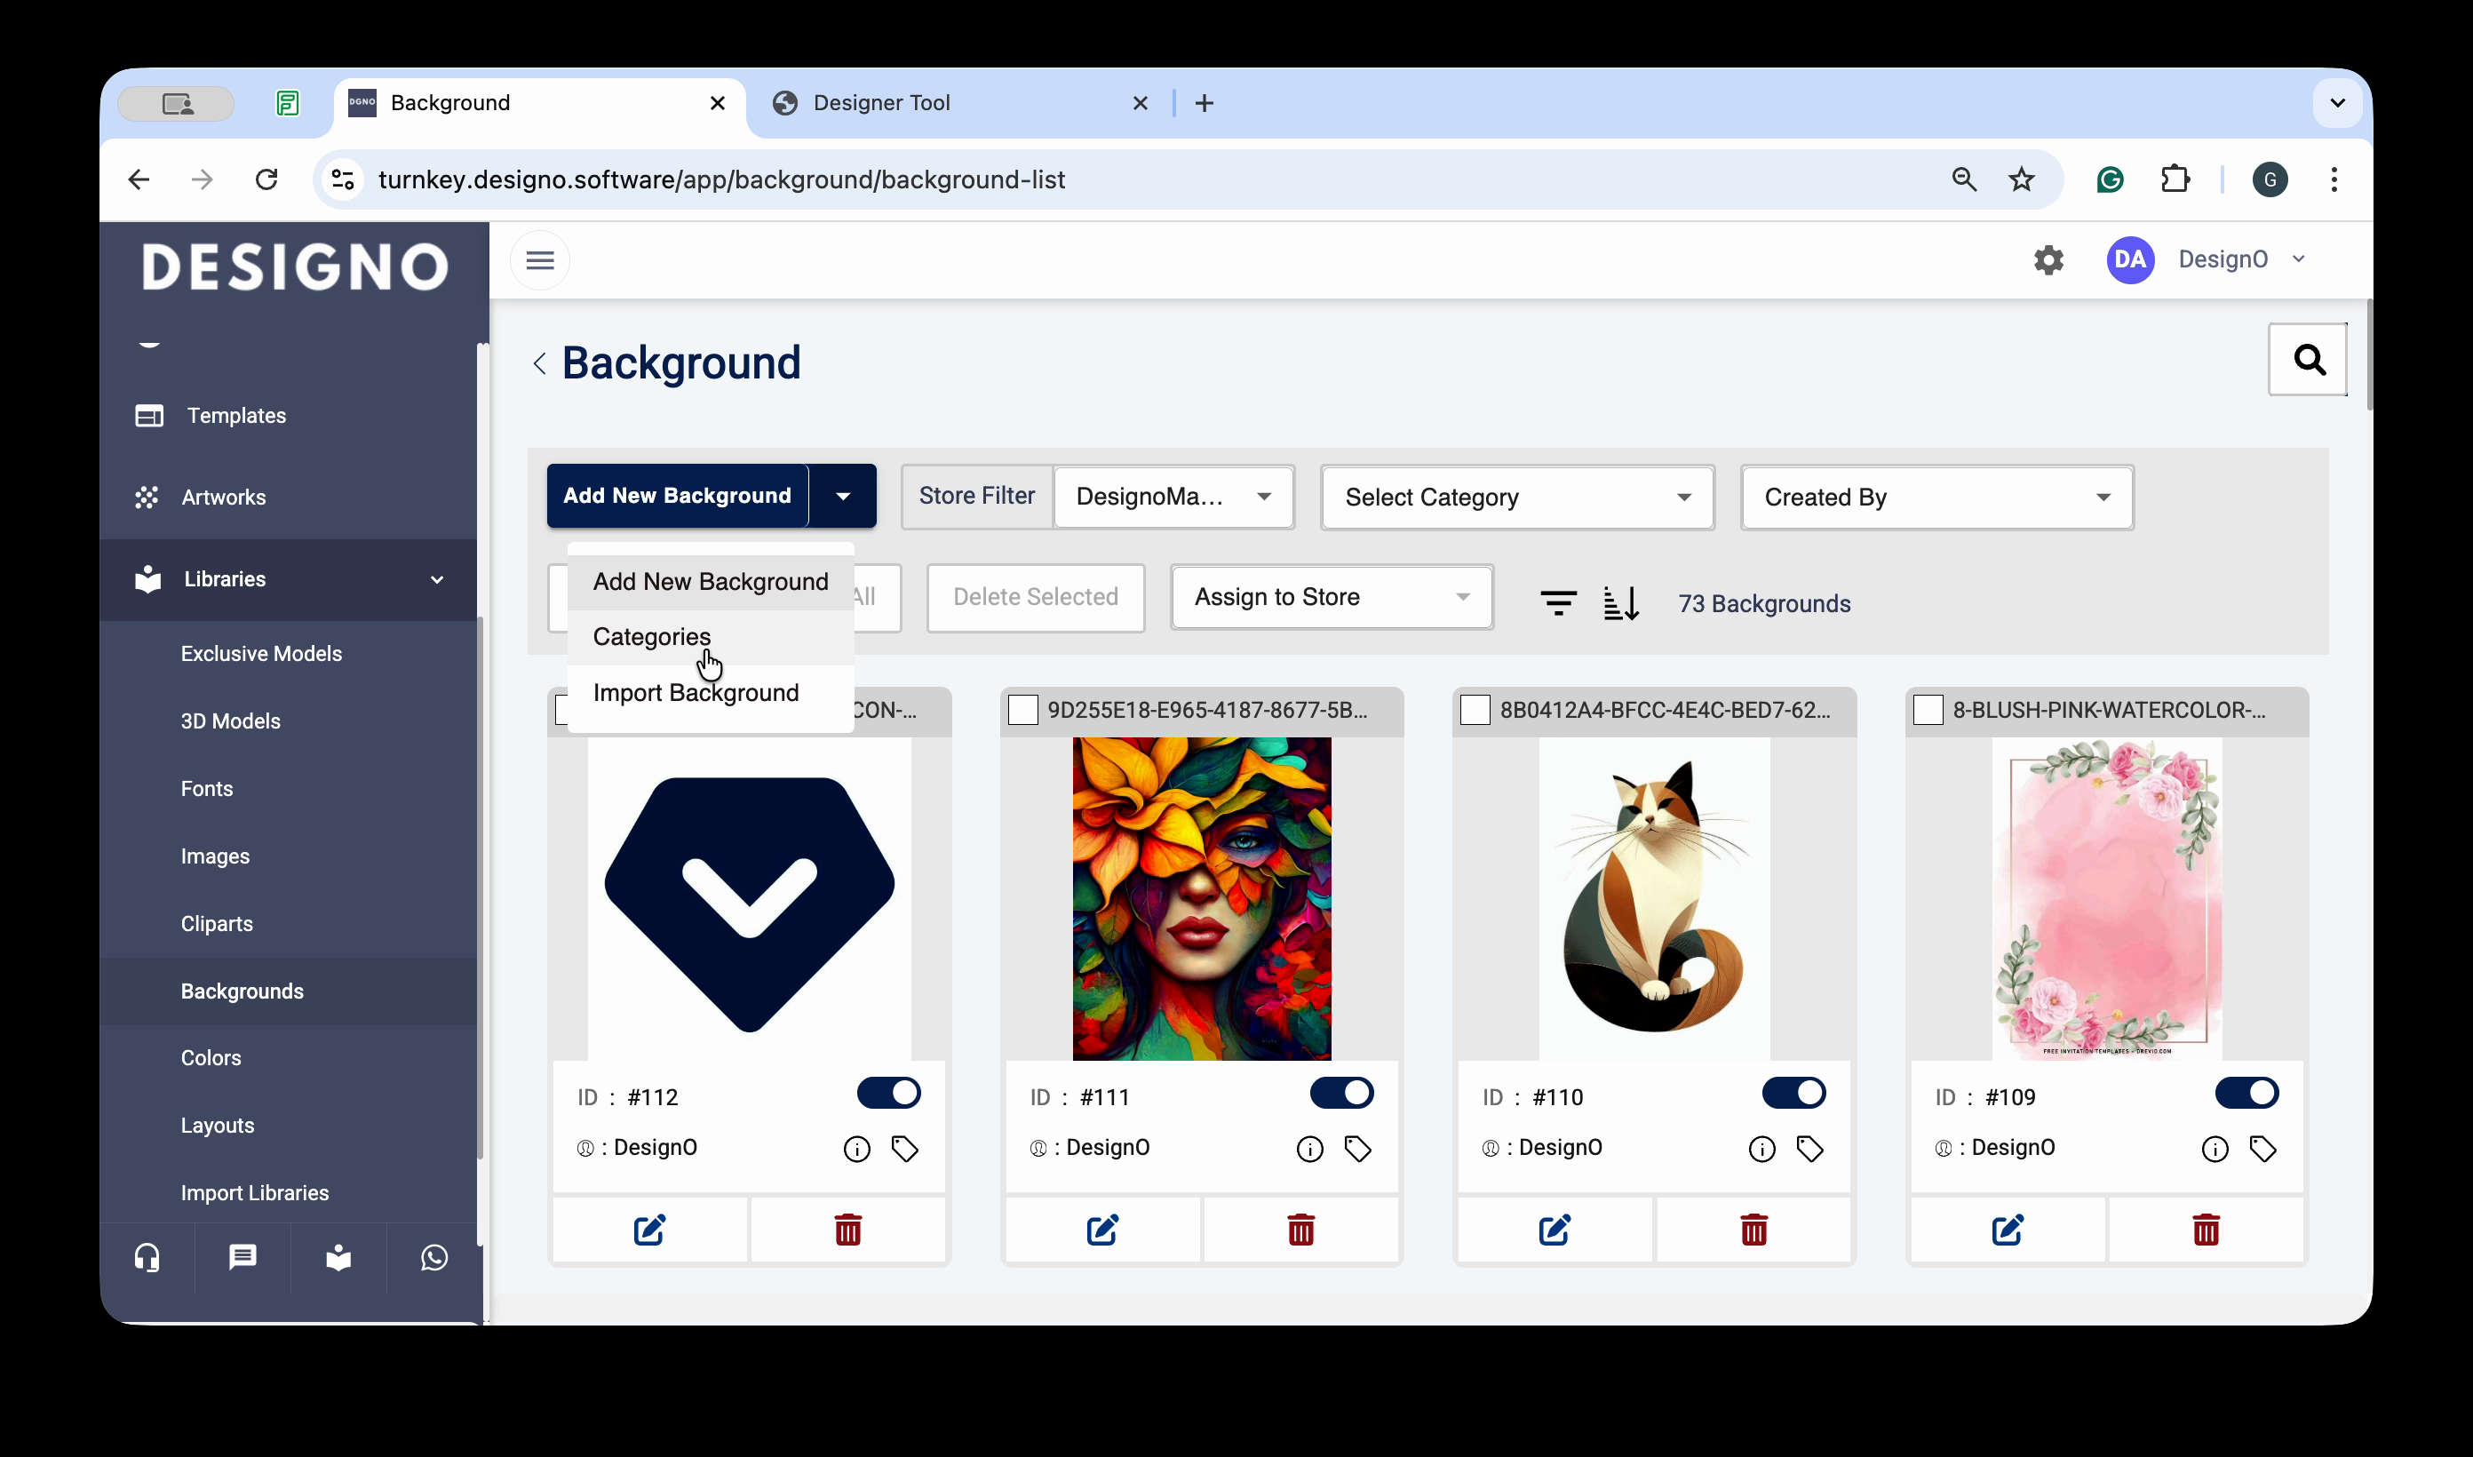Click the edit icon for background #112
The width and height of the screenshot is (2473, 1457).
[648, 1230]
